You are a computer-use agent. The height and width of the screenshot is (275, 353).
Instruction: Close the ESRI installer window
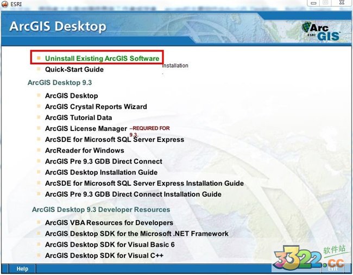click(x=342, y=3)
